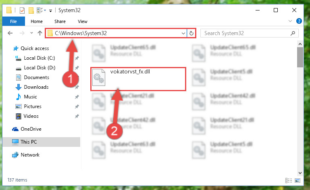310x190 pixels.
Task: Expand the address bar history dropdown
Action: (183, 33)
